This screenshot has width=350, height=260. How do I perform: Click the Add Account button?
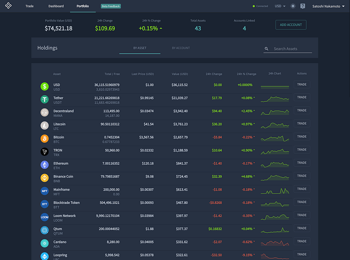click(x=291, y=25)
